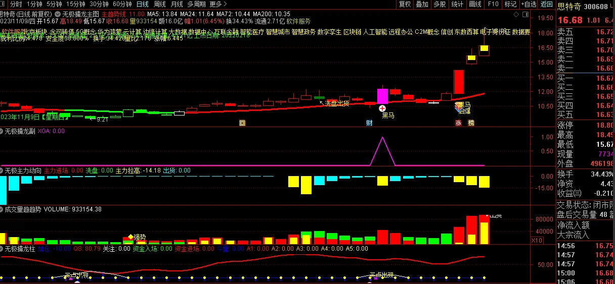615x284 pixels.
Task: Click the 榜 leaderboard marker icon
Action: tap(471, 123)
